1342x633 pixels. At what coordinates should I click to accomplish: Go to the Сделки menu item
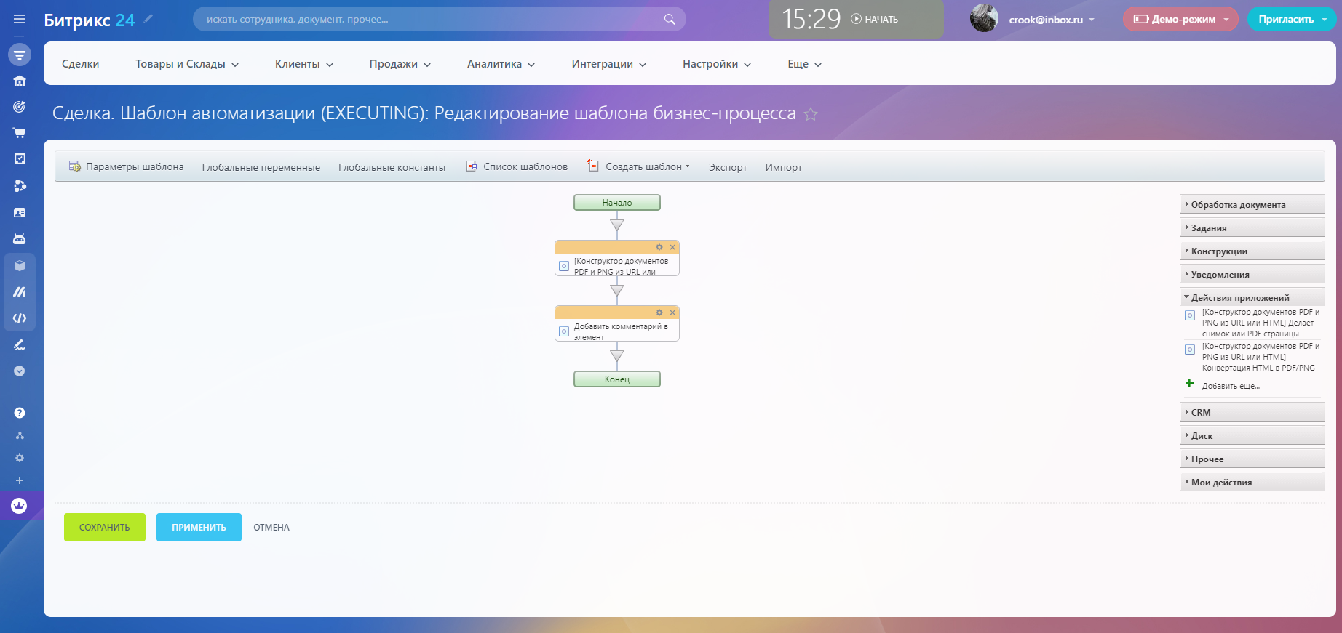[x=80, y=64]
